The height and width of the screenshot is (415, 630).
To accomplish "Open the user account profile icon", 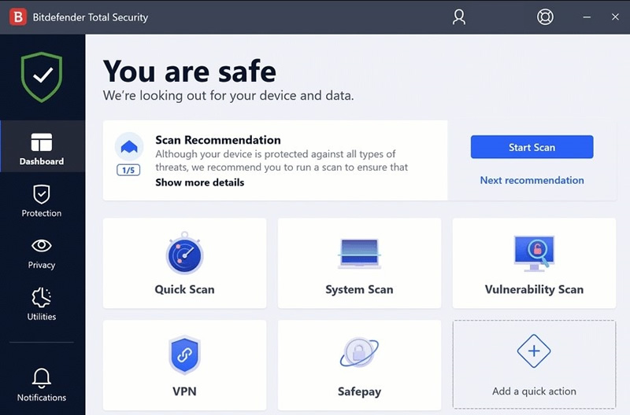I will pos(459,17).
